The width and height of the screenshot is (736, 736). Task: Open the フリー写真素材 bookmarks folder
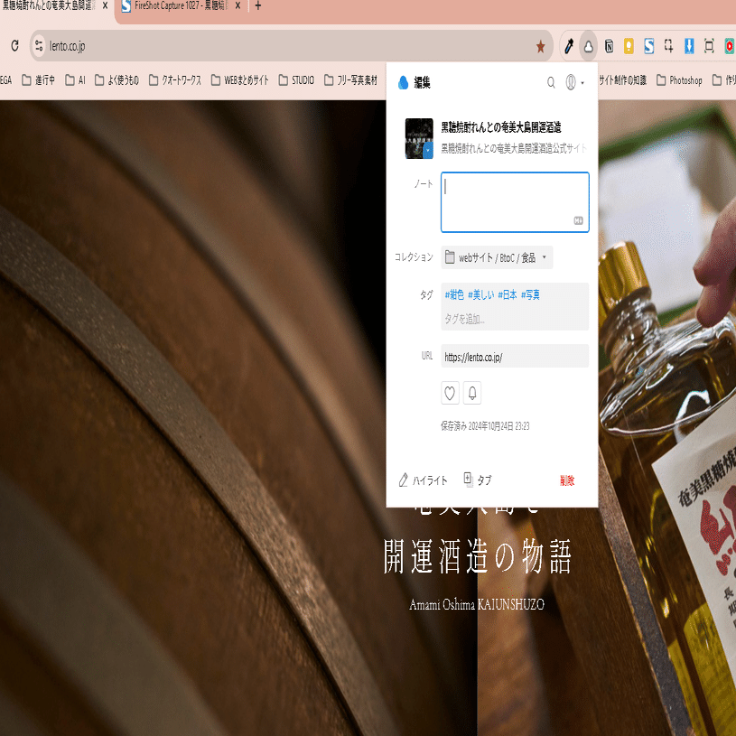[x=350, y=80]
